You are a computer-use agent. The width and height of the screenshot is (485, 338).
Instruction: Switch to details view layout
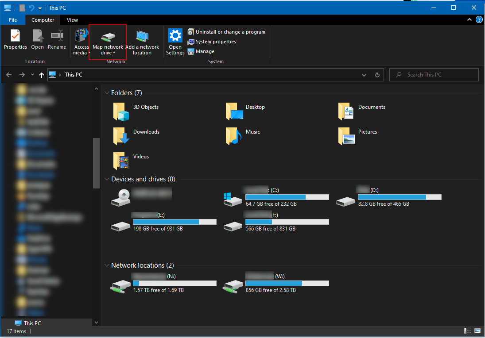click(468, 331)
